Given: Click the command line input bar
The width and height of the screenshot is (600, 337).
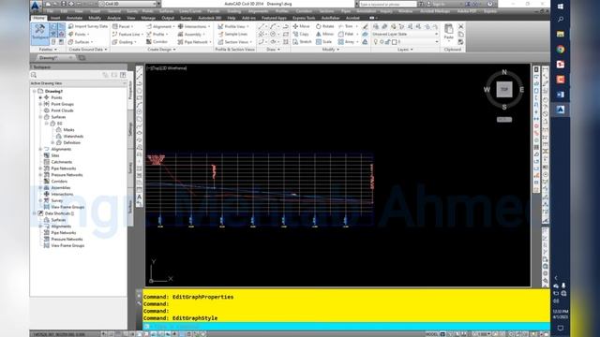Looking at the screenshot, I should (346, 327).
